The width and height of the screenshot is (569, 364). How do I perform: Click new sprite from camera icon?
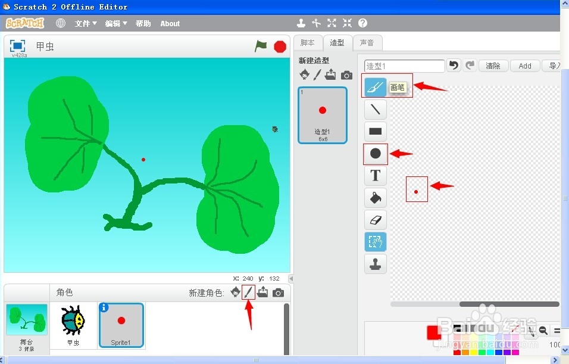[x=279, y=293]
